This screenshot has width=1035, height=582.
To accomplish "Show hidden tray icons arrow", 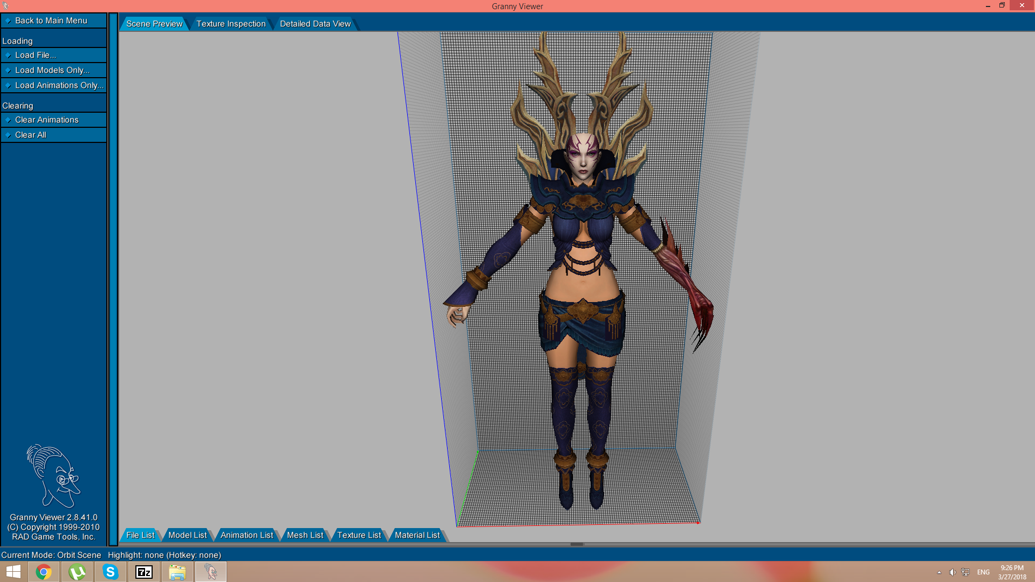I will 939,572.
